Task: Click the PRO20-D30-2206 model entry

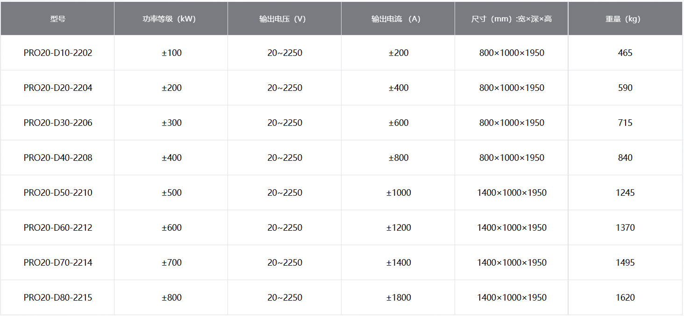Action: tap(58, 123)
